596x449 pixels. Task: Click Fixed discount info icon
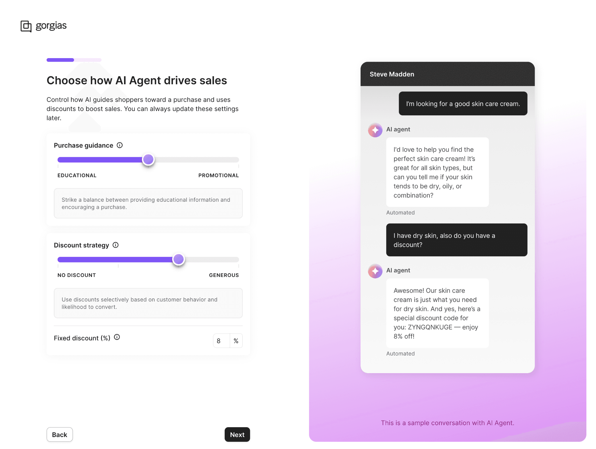click(x=117, y=337)
